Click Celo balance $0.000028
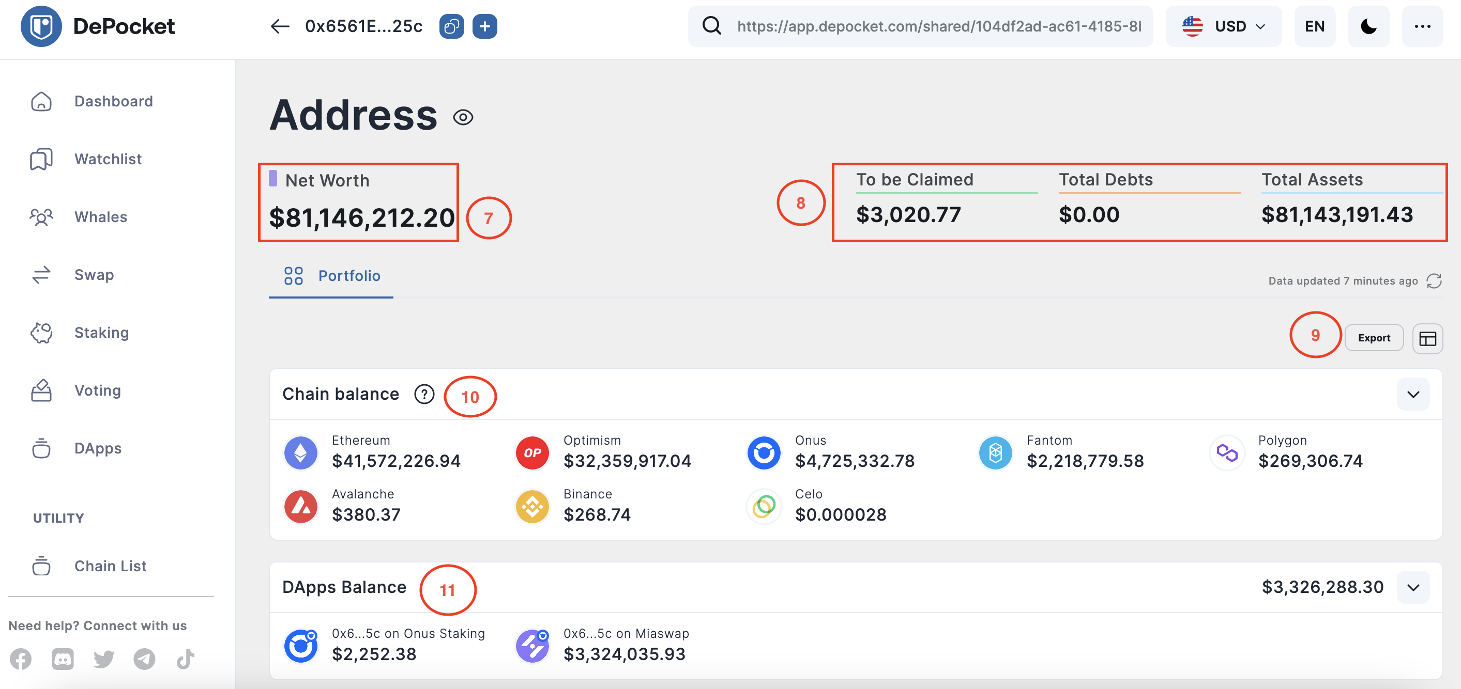The width and height of the screenshot is (1461, 689). coord(841,515)
